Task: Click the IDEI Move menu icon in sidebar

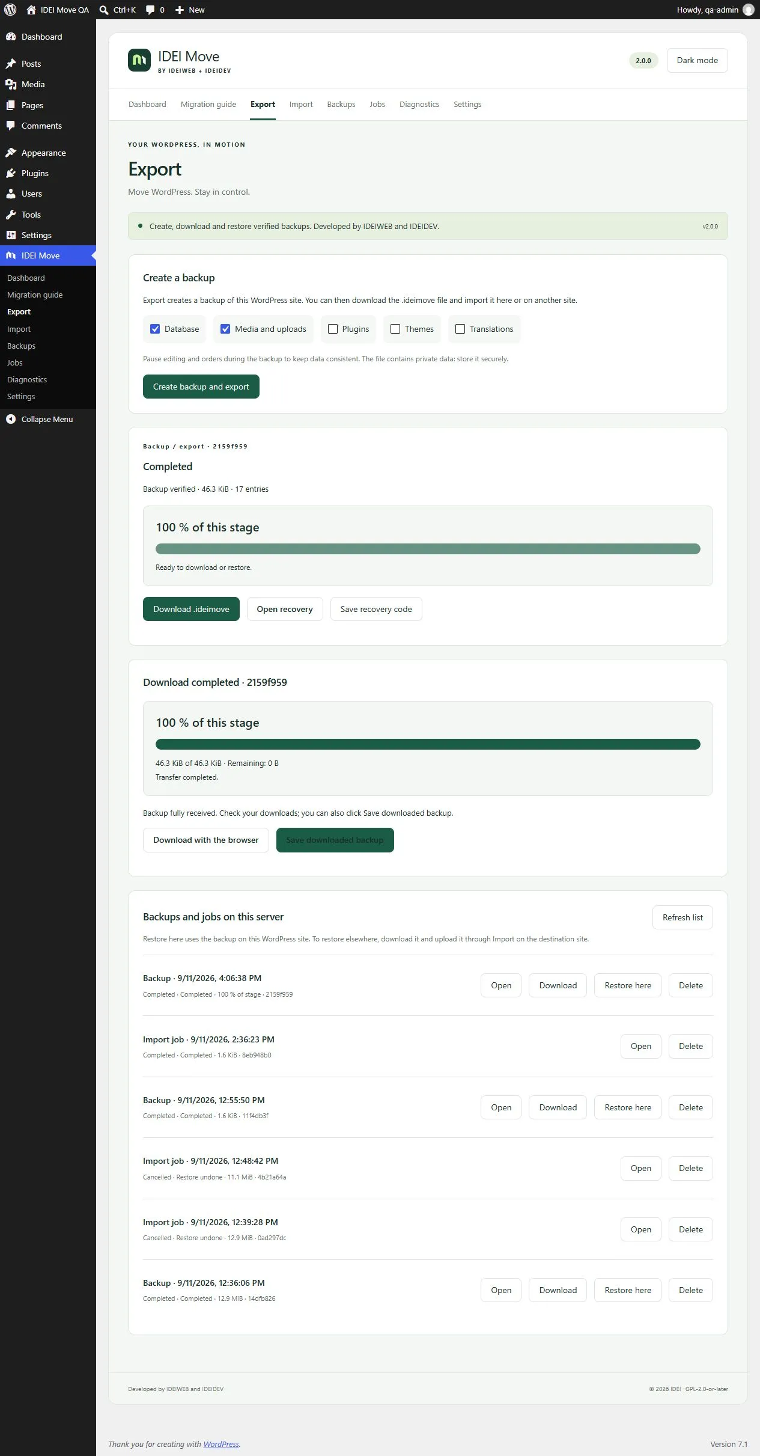Action: [11, 255]
